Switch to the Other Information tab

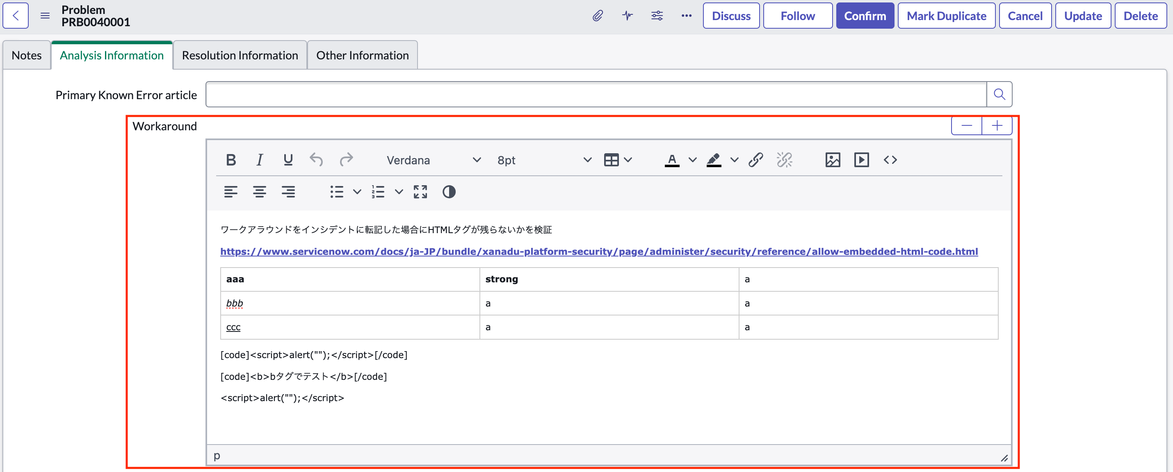[x=362, y=55]
